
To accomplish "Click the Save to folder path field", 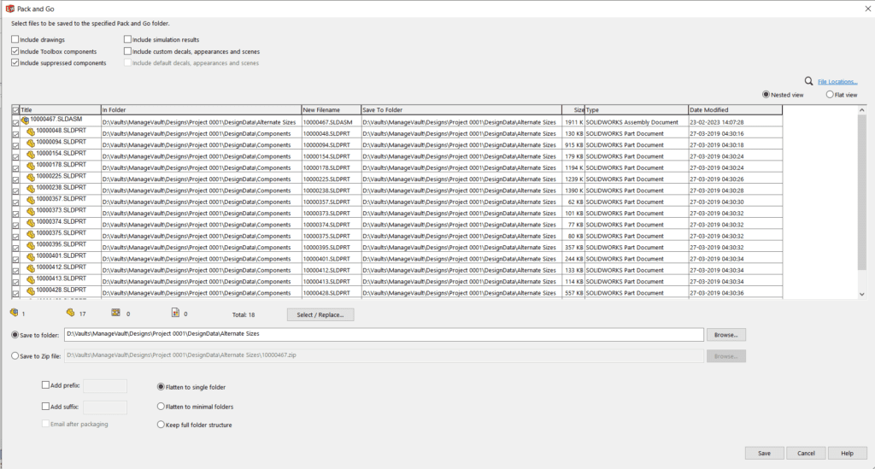I will (x=384, y=334).
